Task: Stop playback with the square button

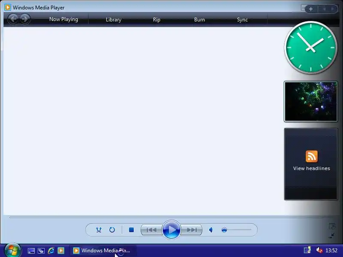Action: tap(131, 230)
